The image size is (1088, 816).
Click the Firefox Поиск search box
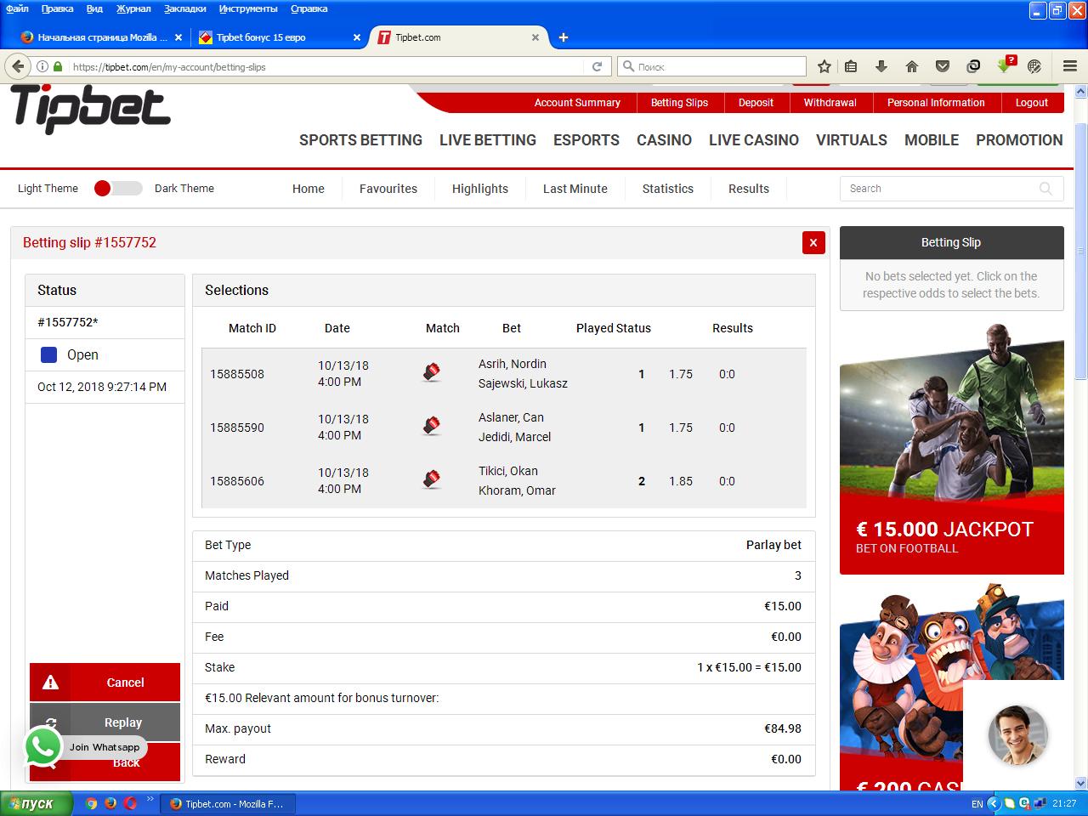click(712, 66)
